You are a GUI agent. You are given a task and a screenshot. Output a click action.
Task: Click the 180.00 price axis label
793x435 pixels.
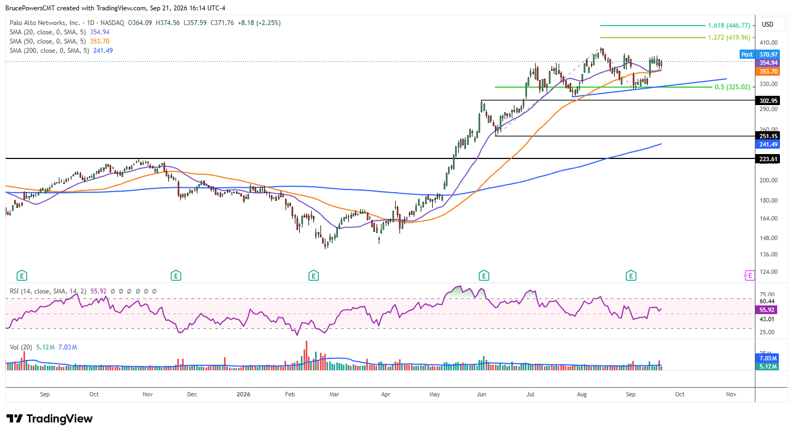[x=768, y=200]
